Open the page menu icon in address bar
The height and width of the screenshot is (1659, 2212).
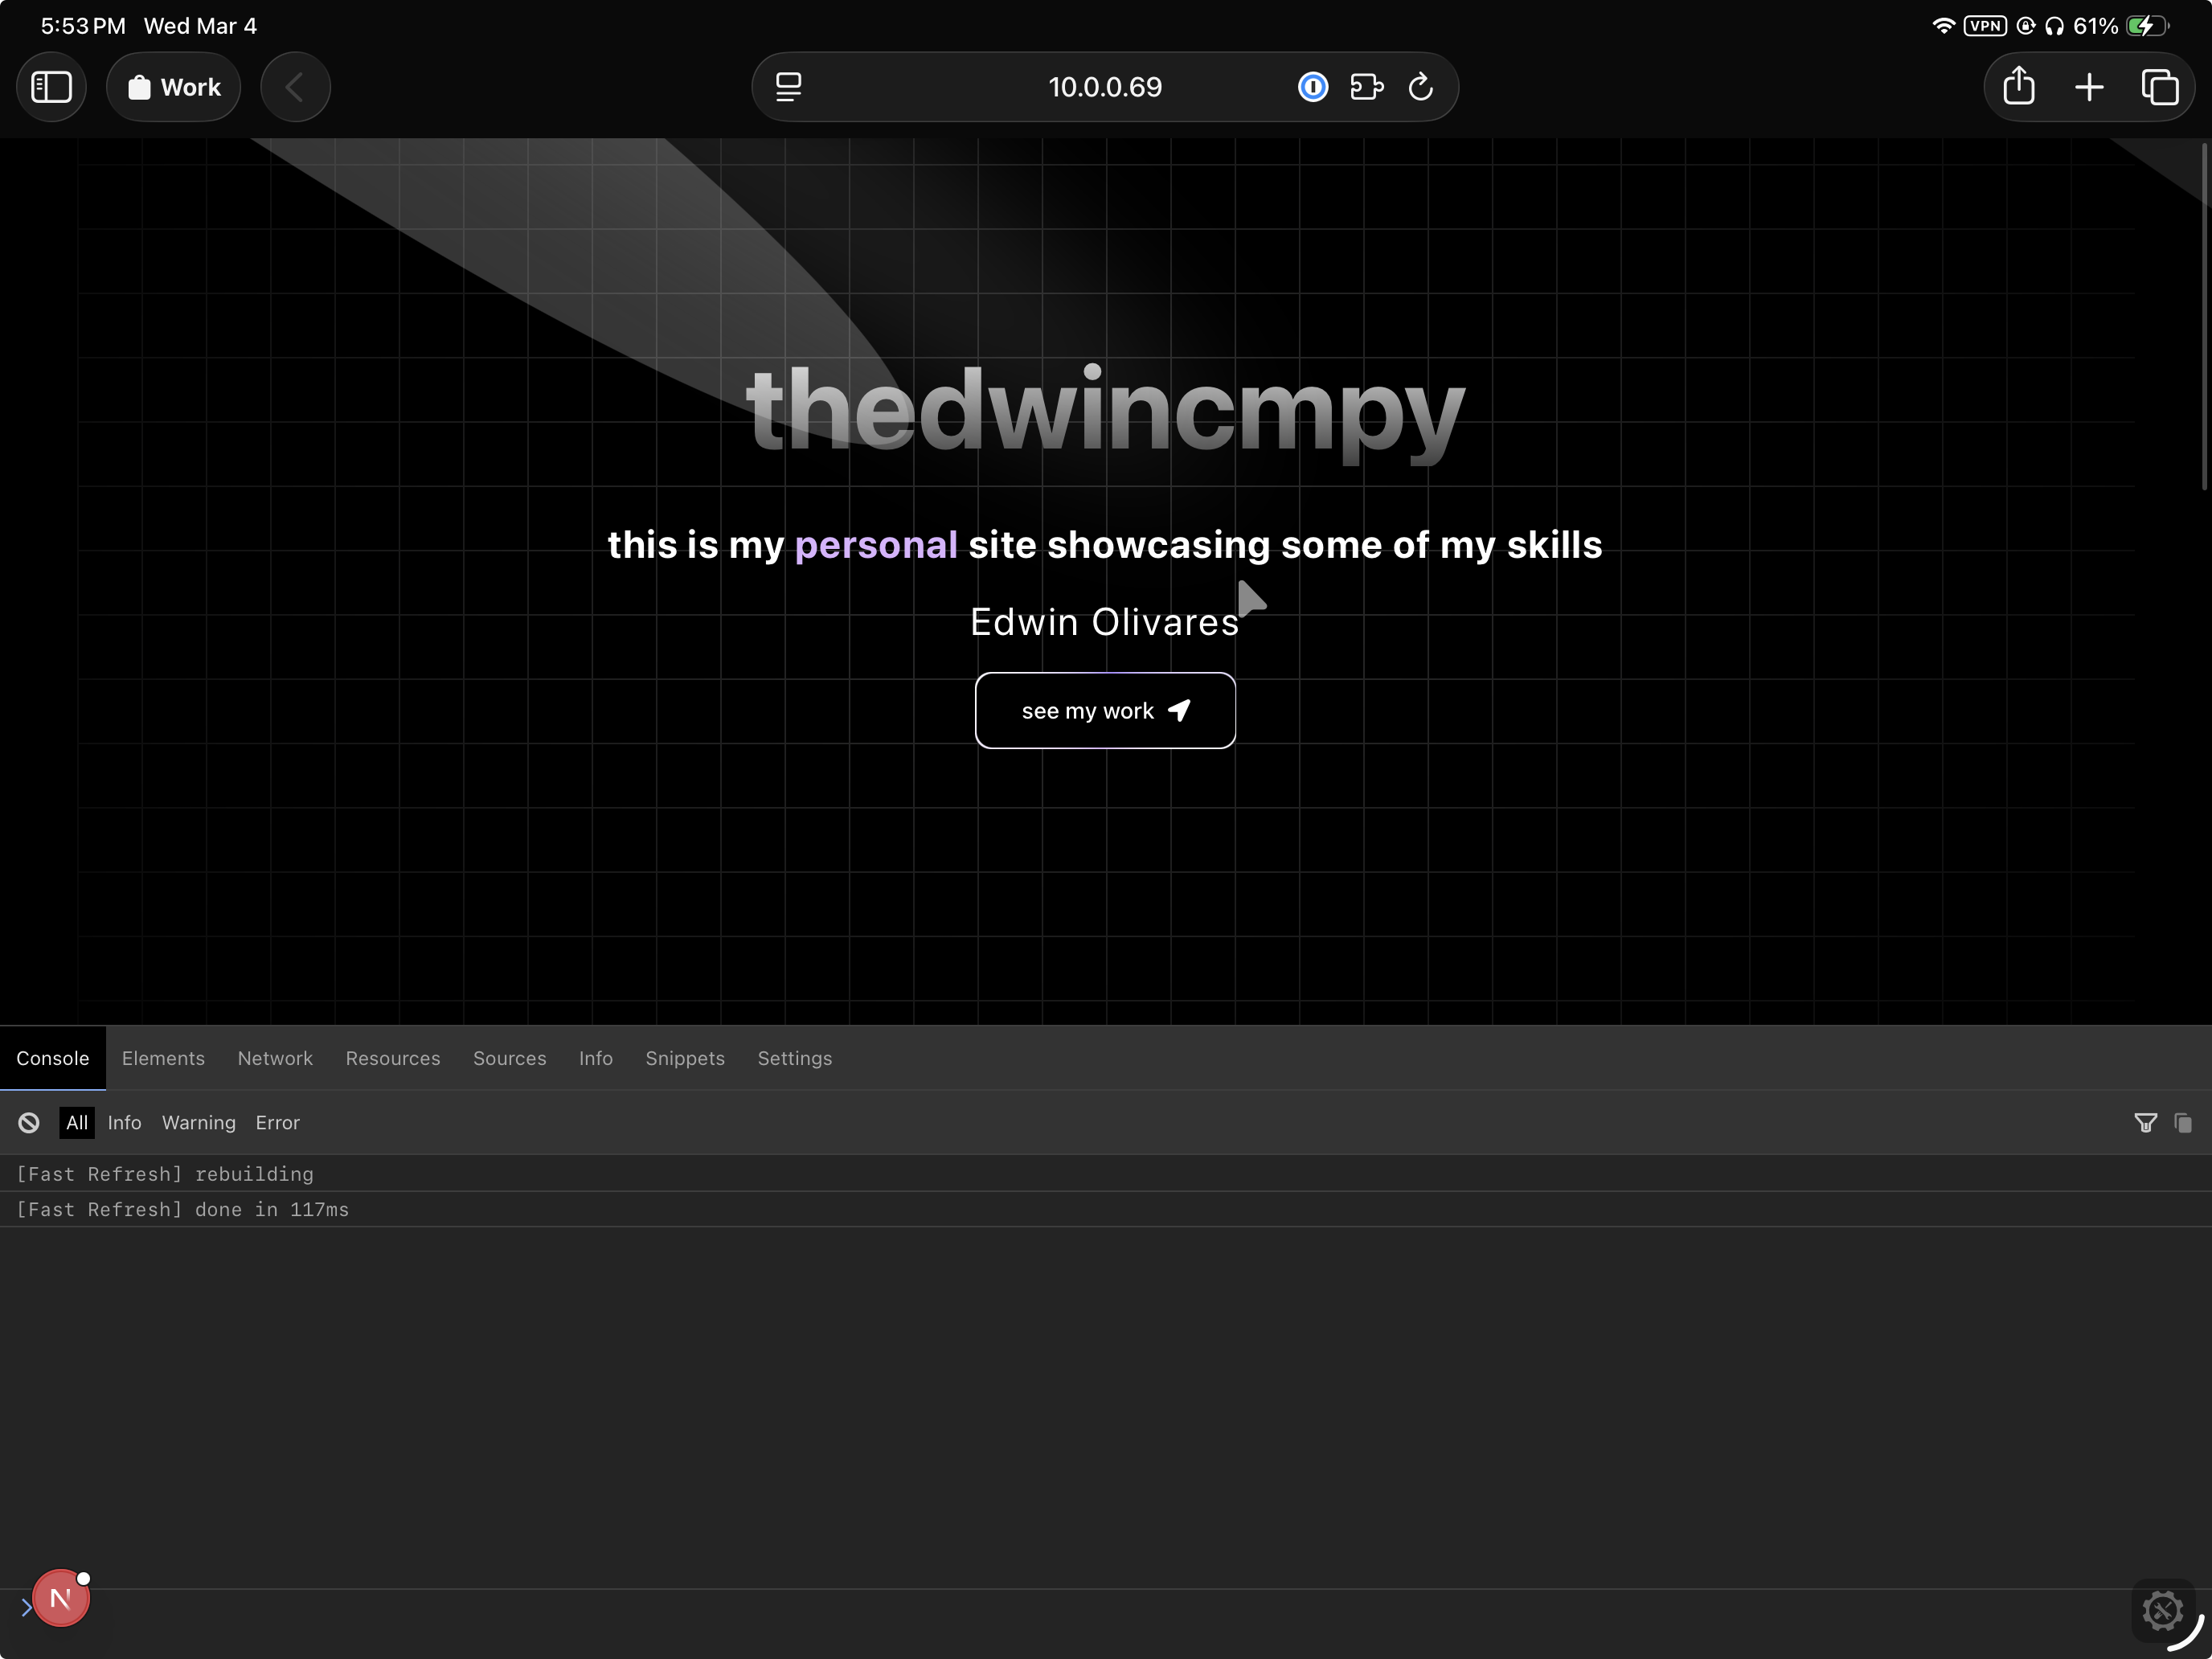pos(788,87)
